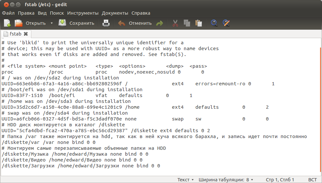
Task: Open the Правка menu
Action: click(x=26, y=13)
